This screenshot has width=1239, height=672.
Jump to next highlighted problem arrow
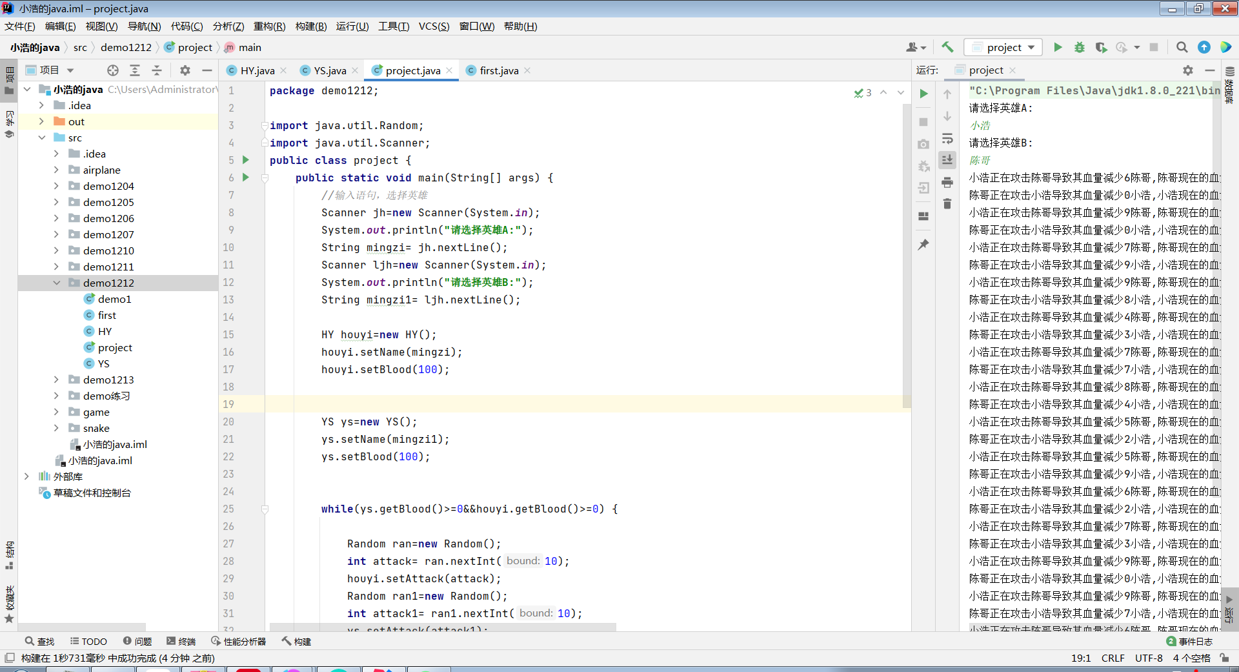[x=901, y=92]
